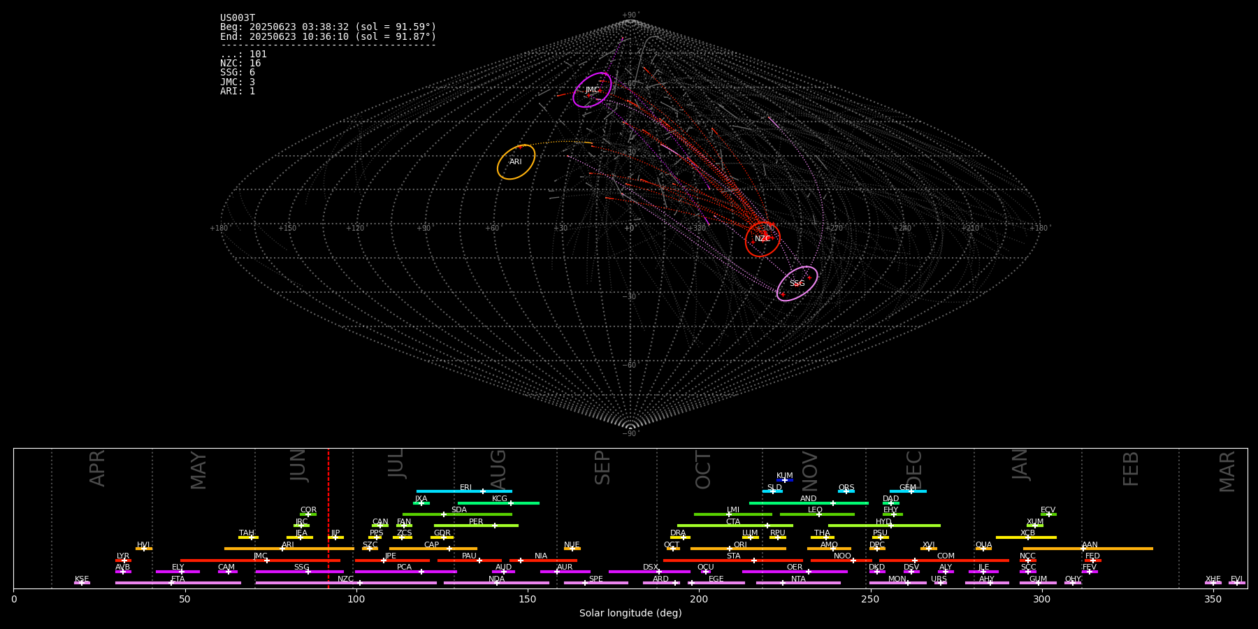Click the 'NZC: 16' count in legend
This screenshot has height=629, width=1258.
point(240,63)
